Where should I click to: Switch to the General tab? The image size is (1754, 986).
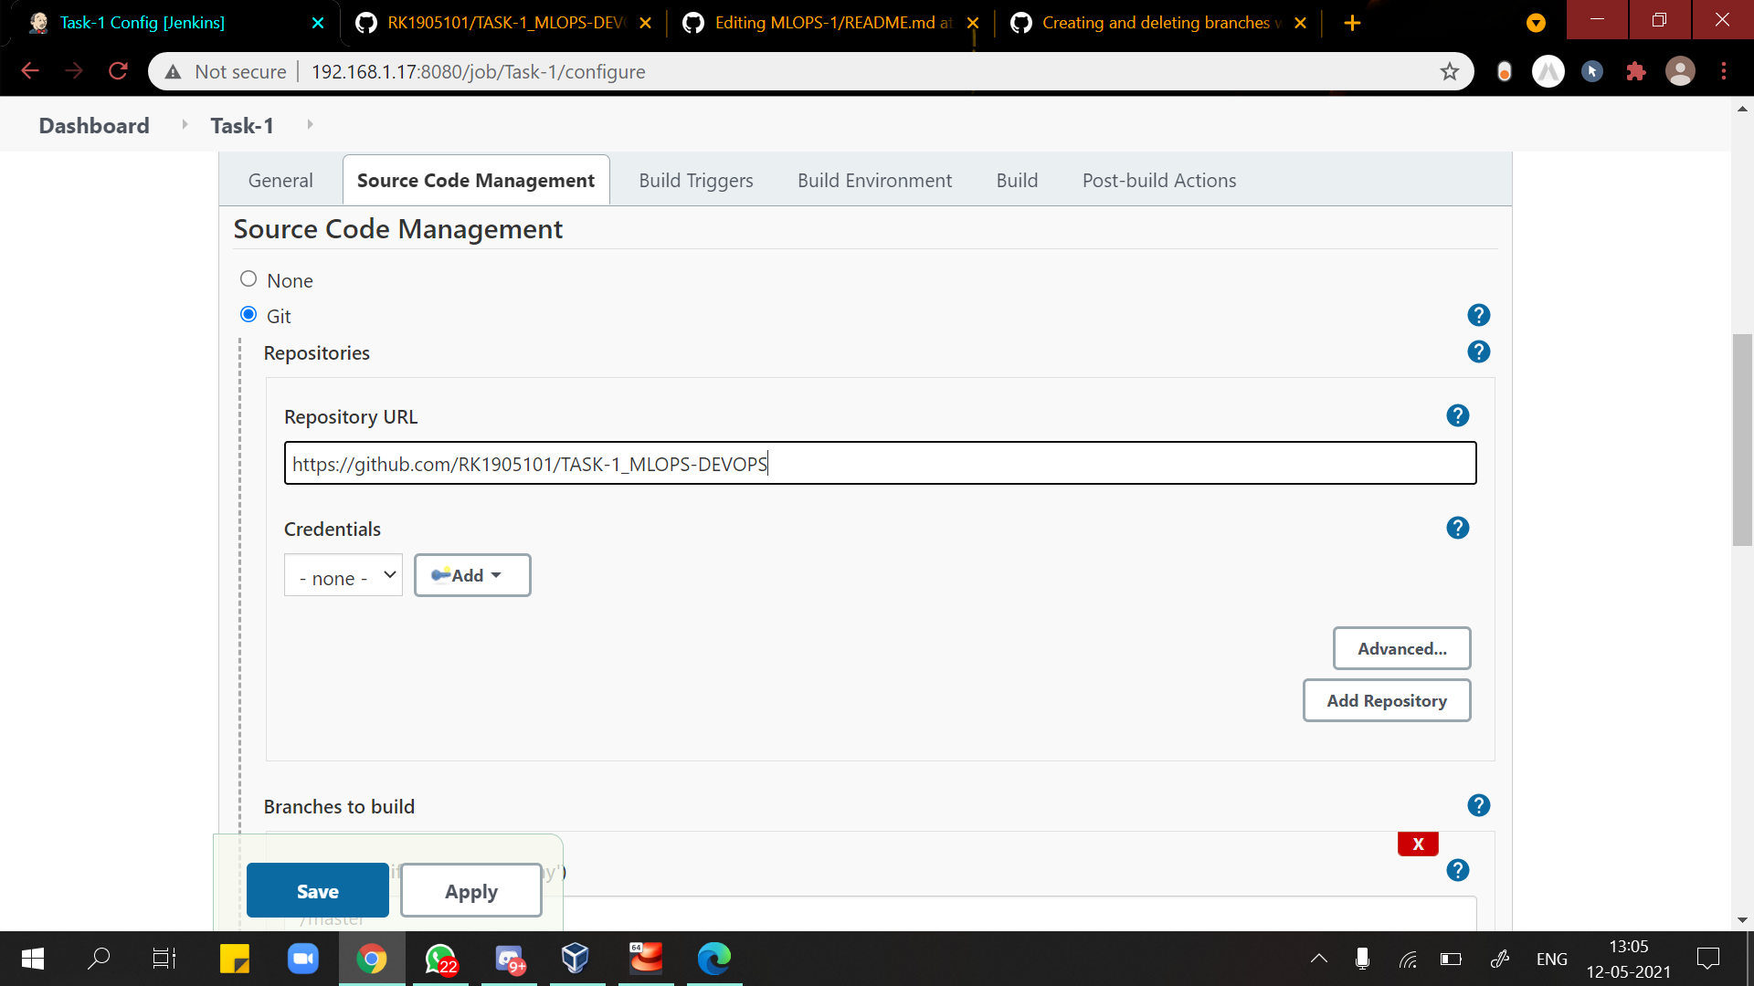pos(280,181)
